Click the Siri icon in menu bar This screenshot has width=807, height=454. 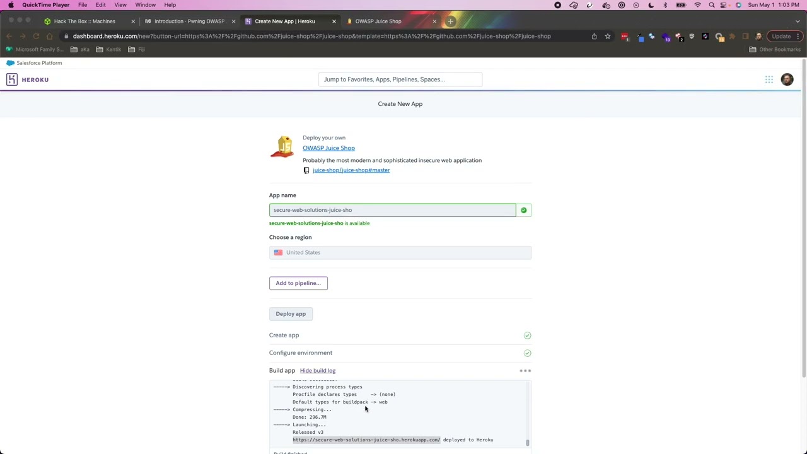[x=738, y=5]
